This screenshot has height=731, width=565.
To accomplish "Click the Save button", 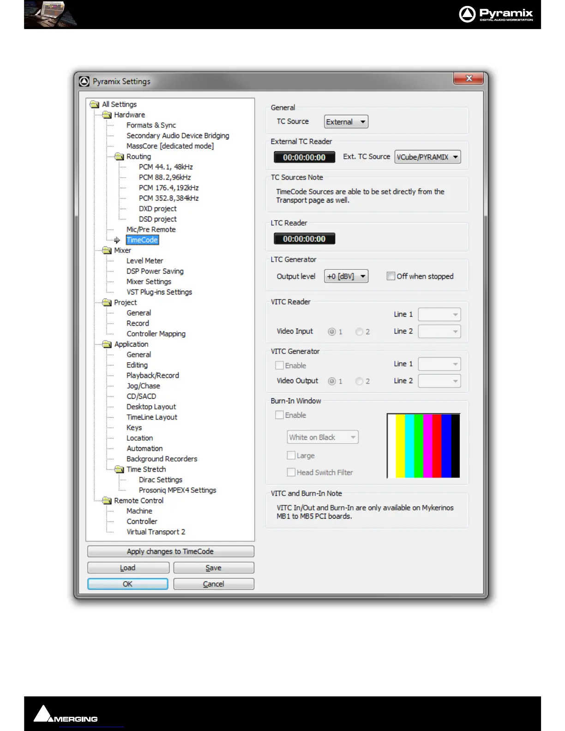I will click(x=214, y=568).
